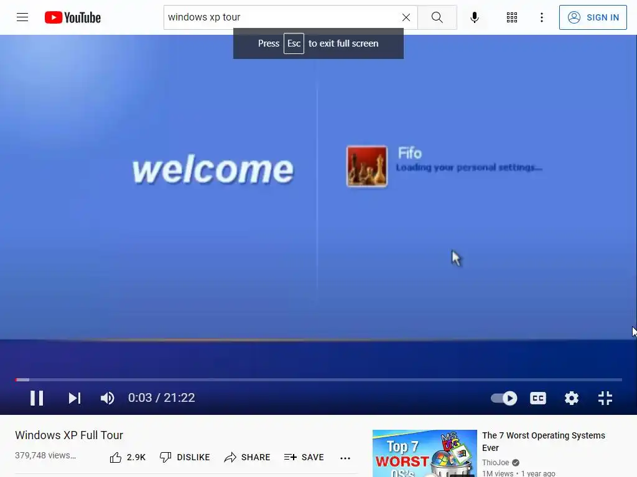637x477 pixels.
Task: Click the 0:03 / 21:22 time display
Action: click(161, 398)
